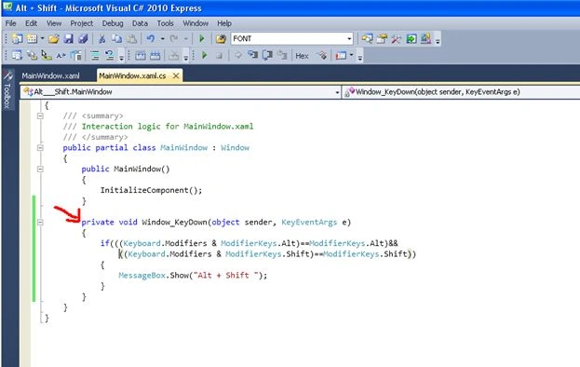Image resolution: width=580 pixels, height=367 pixels.
Task: Open the Window_KeyDown member dropdown
Action: pyautogui.click(x=461, y=91)
